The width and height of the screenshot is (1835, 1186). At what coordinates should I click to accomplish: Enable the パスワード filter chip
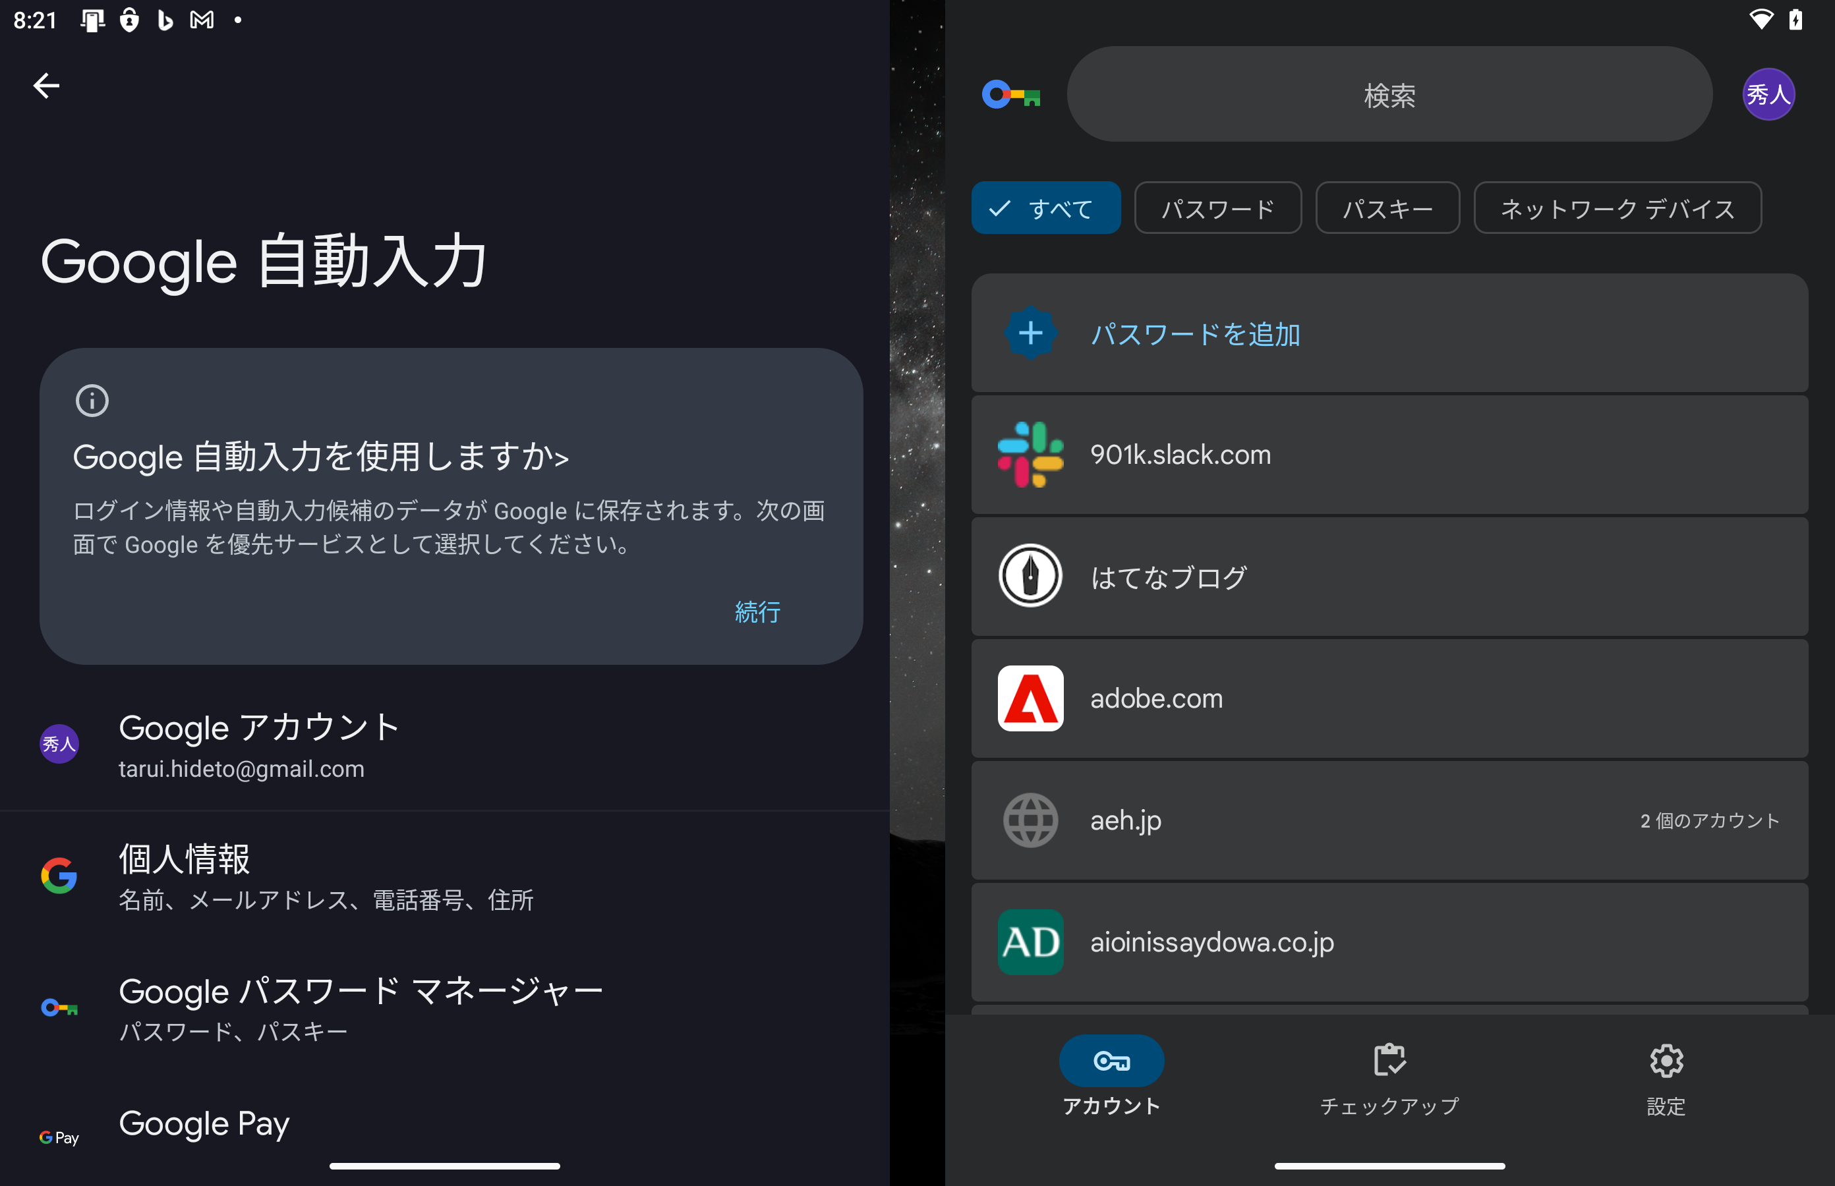tap(1217, 207)
